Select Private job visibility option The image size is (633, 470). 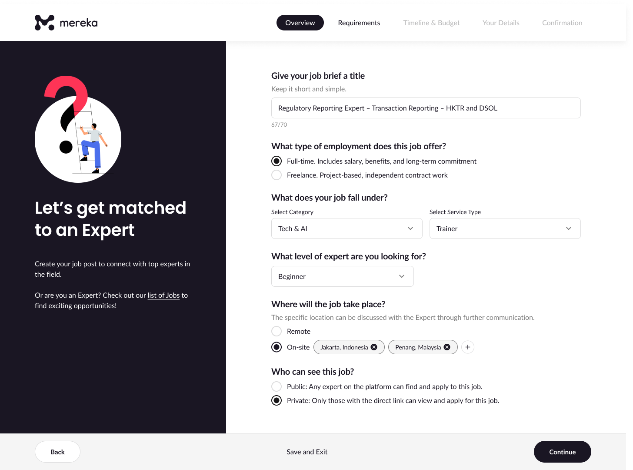pyautogui.click(x=277, y=400)
